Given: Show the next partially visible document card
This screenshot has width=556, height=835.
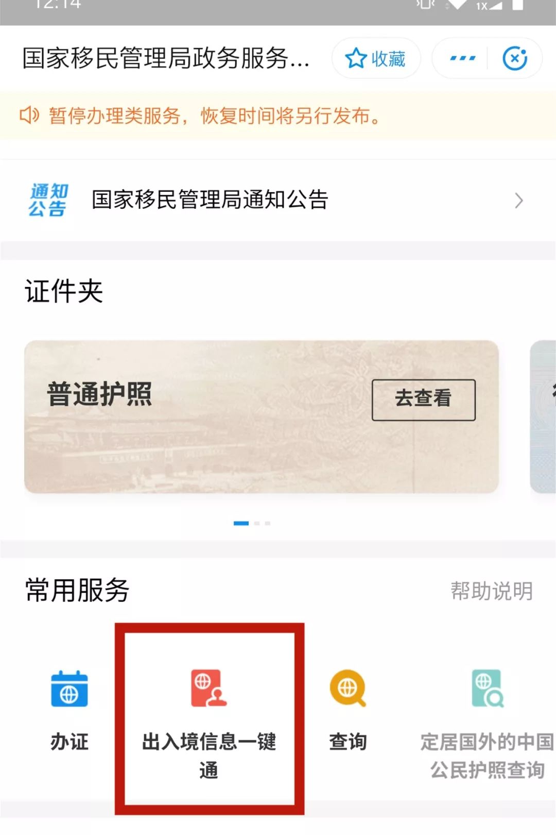Looking at the screenshot, I should pos(543,416).
